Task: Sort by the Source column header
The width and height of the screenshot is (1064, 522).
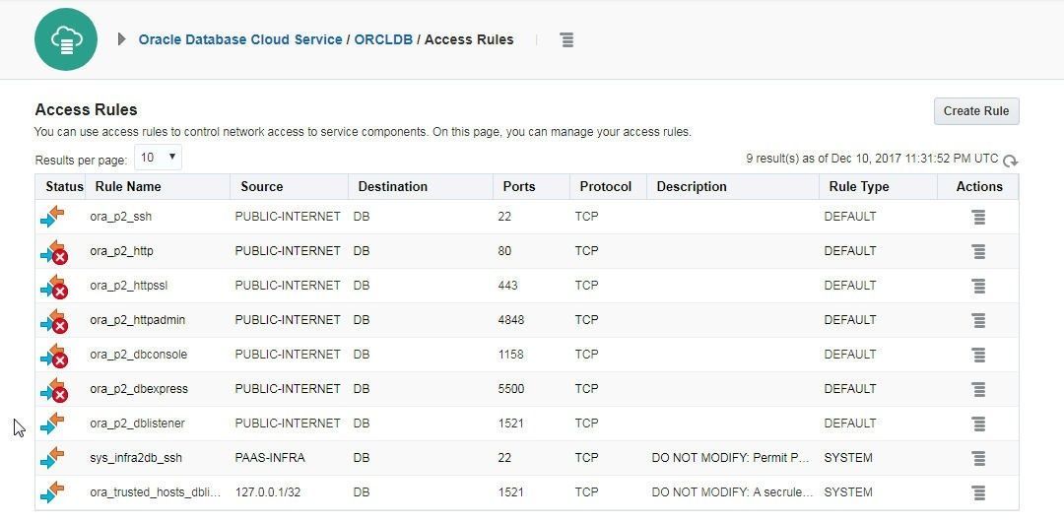Action: [x=262, y=187]
